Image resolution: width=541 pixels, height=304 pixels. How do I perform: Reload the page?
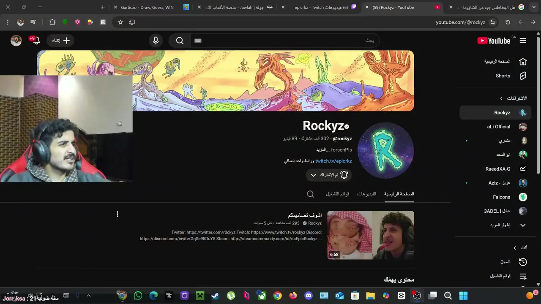pyautogui.click(x=508, y=22)
